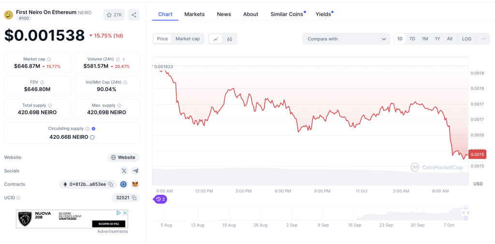Click the Advertisements label
The image size is (495, 244).
(x=113, y=231)
